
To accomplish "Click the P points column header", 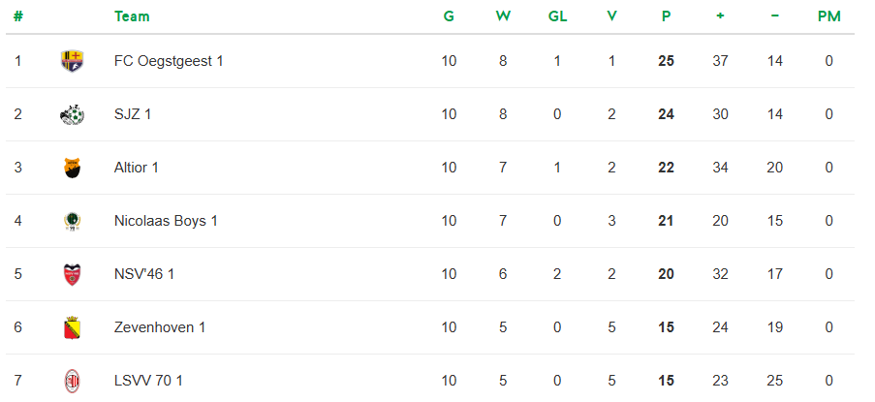I will click(666, 16).
